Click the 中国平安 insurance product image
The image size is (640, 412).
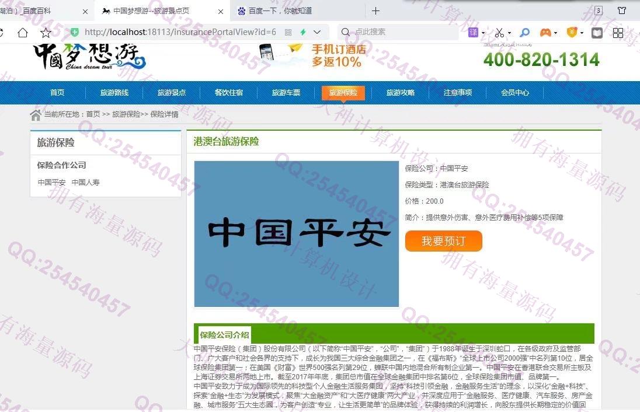click(x=297, y=234)
